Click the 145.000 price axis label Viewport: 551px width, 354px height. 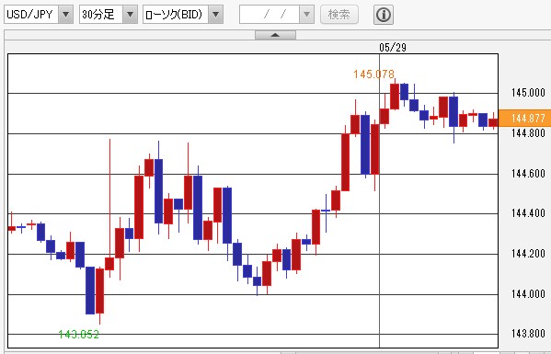(528, 93)
